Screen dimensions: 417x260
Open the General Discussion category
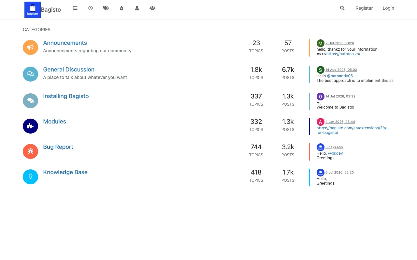pos(69,70)
